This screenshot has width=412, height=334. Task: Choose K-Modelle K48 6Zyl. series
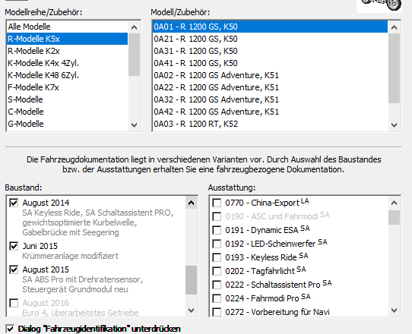(67, 75)
